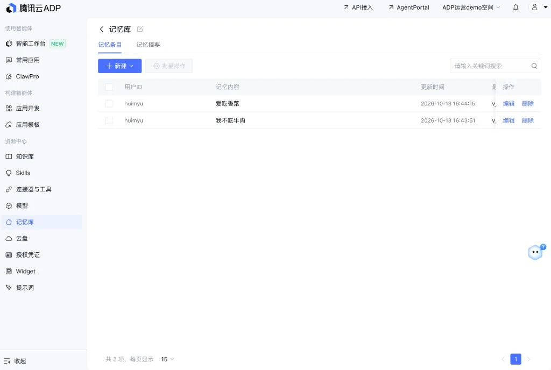Click the search magnifier icon

point(534,66)
